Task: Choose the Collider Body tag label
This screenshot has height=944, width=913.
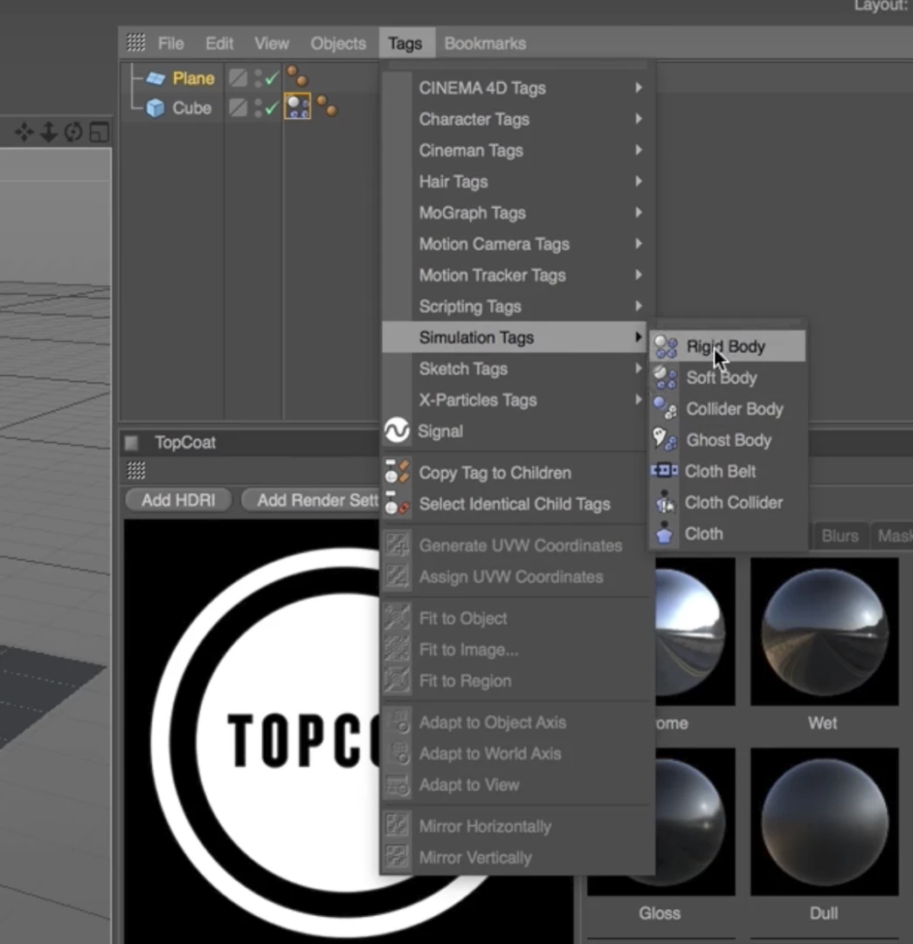Action: (x=735, y=409)
